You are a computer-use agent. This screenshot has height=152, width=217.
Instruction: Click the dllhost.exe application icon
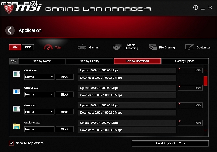[17, 91]
